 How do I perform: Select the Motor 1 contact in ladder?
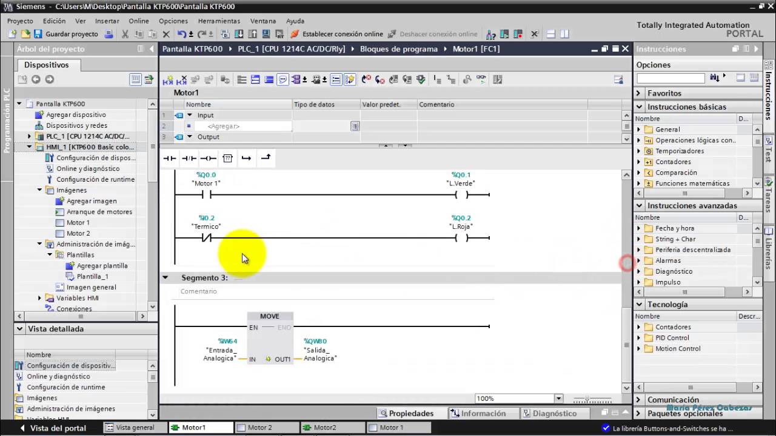(206, 195)
